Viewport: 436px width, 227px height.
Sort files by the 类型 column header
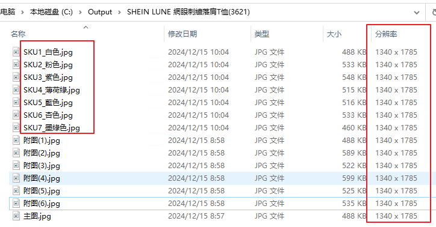pyautogui.click(x=261, y=34)
